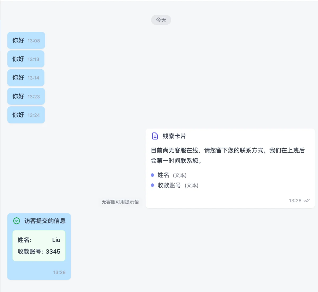Click the purple dot before 姓名
Image resolution: width=318 pixels, height=292 pixels.
pyautogui.click(x=152, y=175)
